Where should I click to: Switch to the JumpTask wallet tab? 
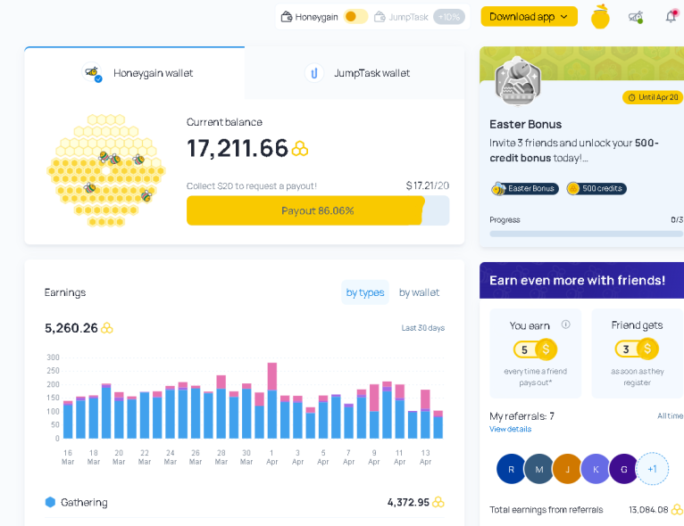(x=355, y=73)
